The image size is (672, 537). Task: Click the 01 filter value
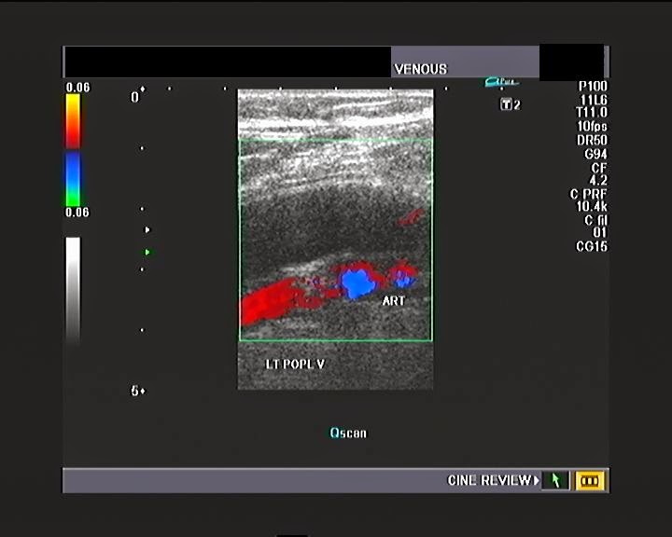coord(599,232)
